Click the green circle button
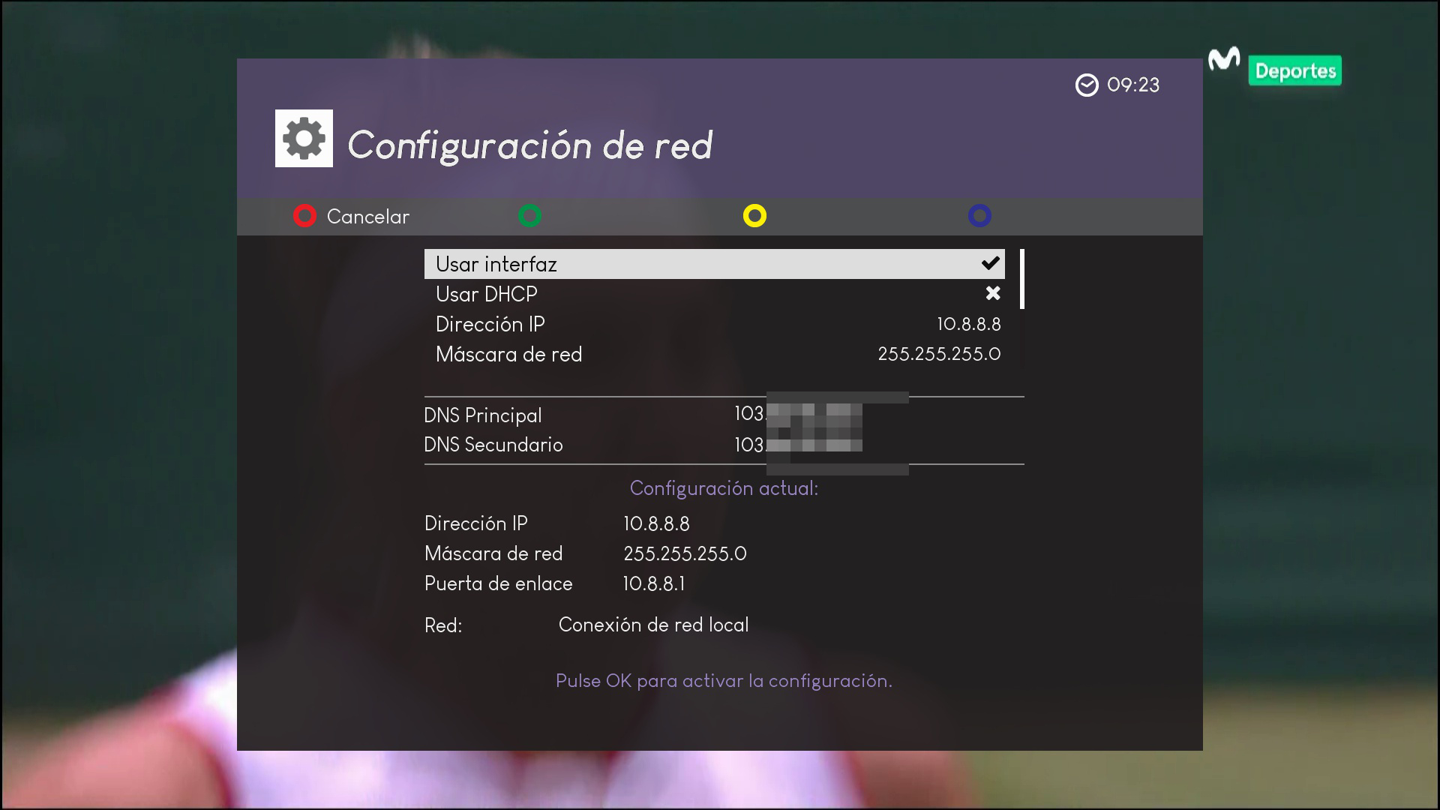The image size is (1440, 810). coord(529,216)
